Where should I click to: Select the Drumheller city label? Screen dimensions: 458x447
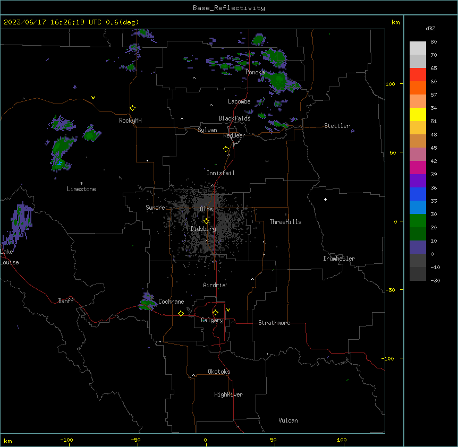339,259
